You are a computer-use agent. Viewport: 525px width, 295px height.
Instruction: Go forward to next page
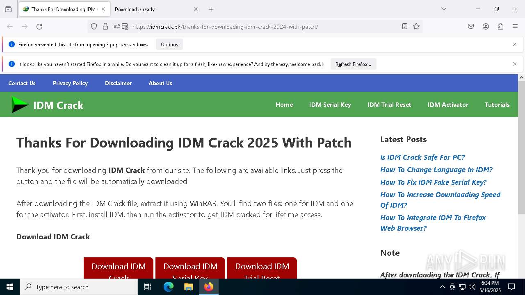tap(25, 26)
